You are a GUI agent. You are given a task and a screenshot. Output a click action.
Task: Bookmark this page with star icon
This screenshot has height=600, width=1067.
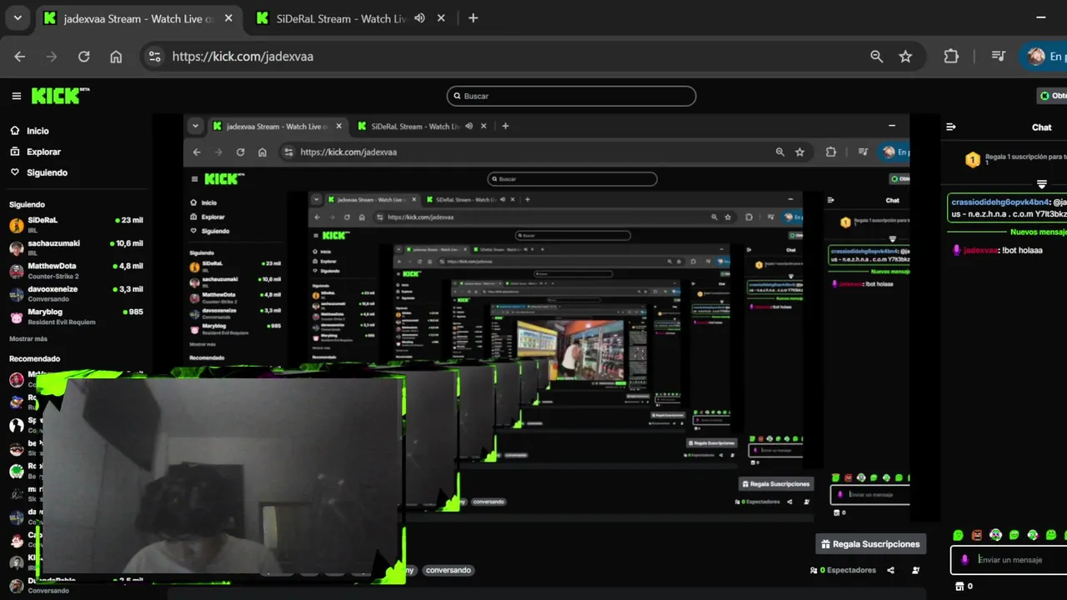905,57
